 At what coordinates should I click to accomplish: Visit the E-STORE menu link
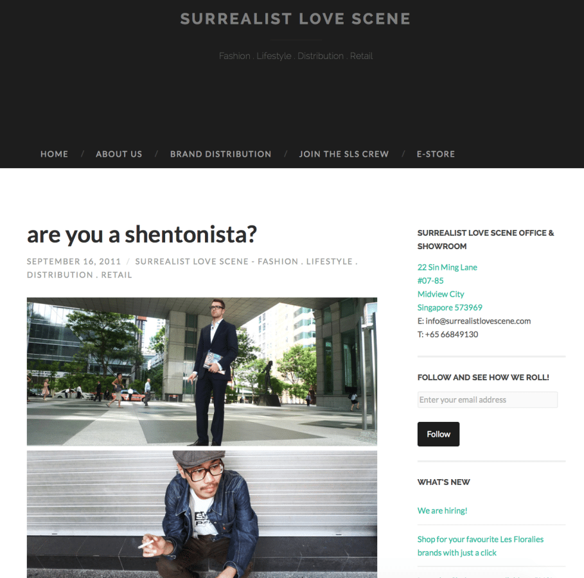(x=436, y=154)
